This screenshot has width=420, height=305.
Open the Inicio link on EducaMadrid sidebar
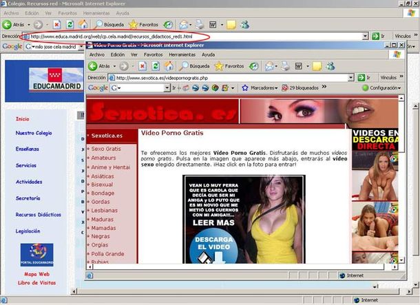click(x=22, y=119)
